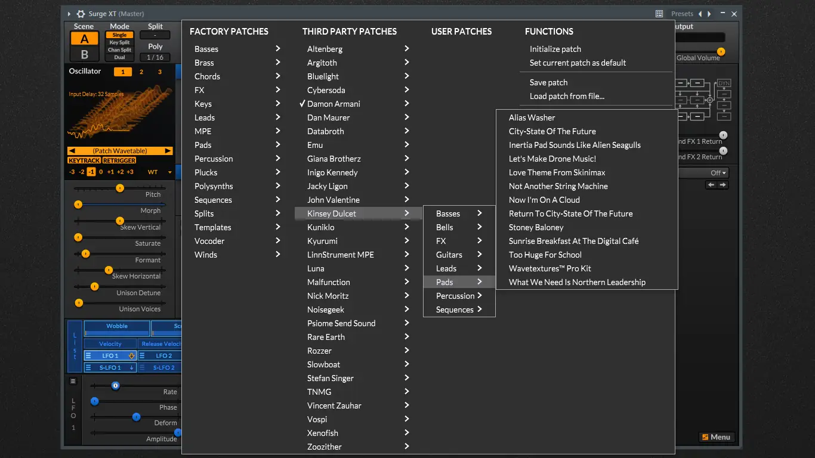This screenshot has width=815, height=458.
Task: Choose "Initialize patch" from Functions
Action: coord(555,49)
